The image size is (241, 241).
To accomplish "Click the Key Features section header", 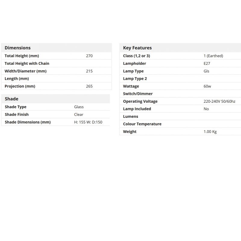I will coord(137,48).
